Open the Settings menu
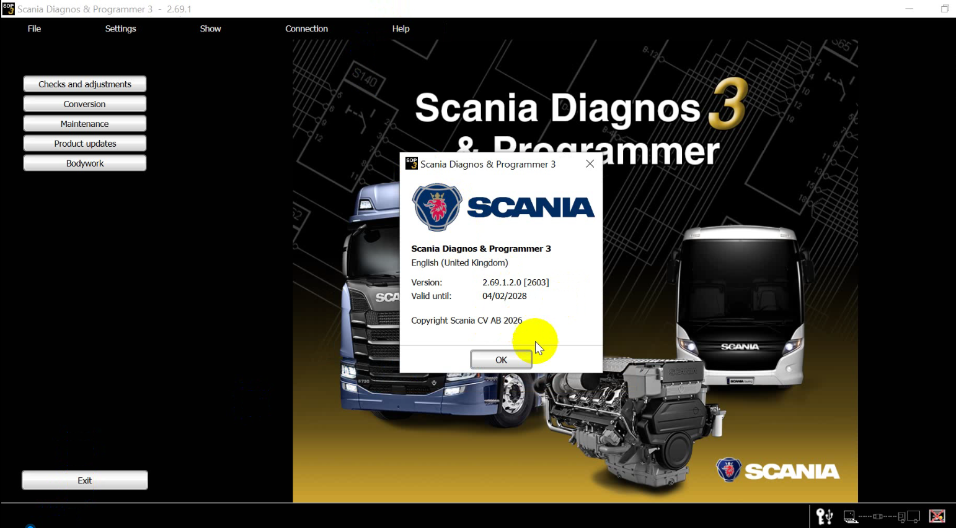This screenshot has height=528, width=956. [x=120, y=28]
